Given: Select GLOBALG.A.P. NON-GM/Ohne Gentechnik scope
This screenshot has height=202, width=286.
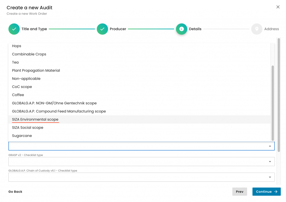Looking at the screenshot, I should pos(54,103).
